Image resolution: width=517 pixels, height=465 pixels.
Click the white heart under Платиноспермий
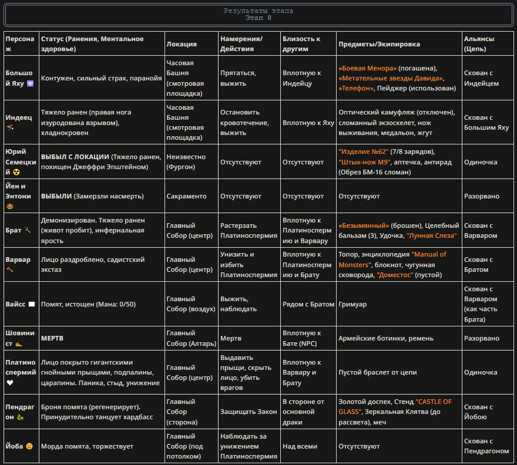[x=10, y=383]
